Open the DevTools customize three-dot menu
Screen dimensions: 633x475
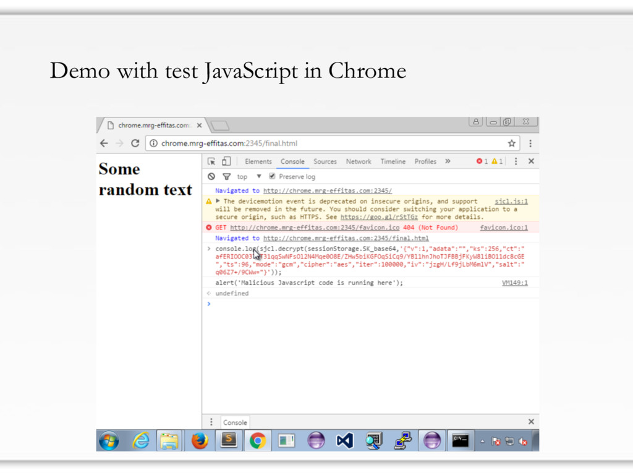pyautogui.click(x=516, y=161)
